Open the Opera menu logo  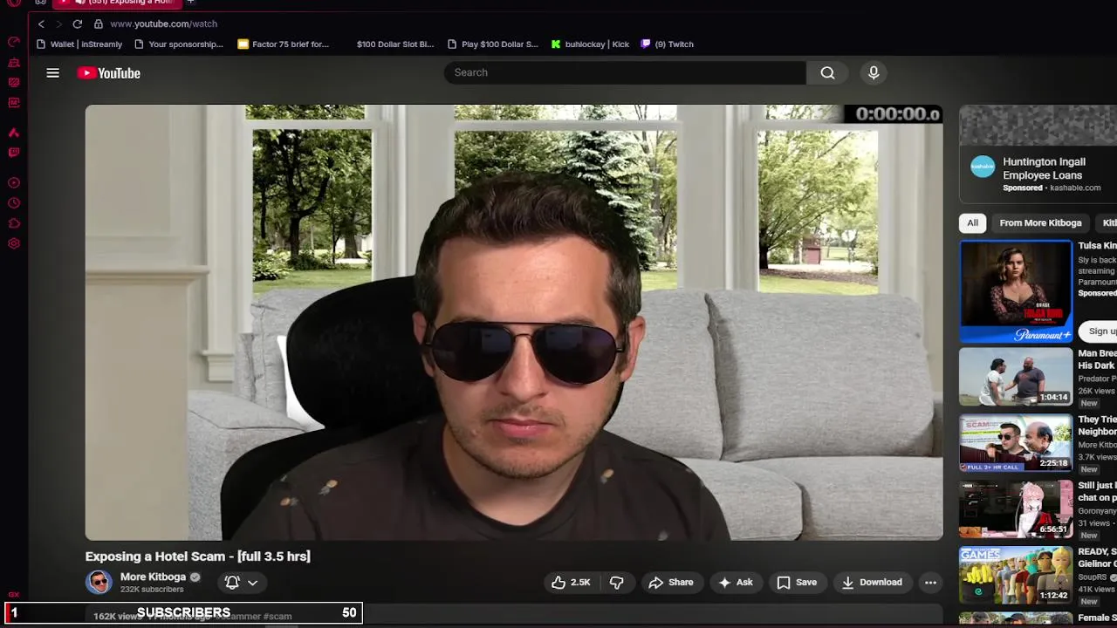click(x=14, y=3)
